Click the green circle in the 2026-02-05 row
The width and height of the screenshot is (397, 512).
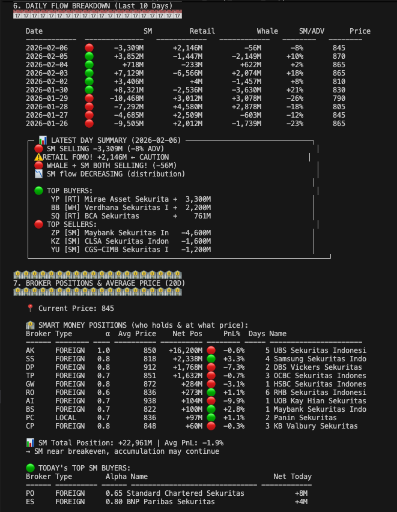click(89, 56)
